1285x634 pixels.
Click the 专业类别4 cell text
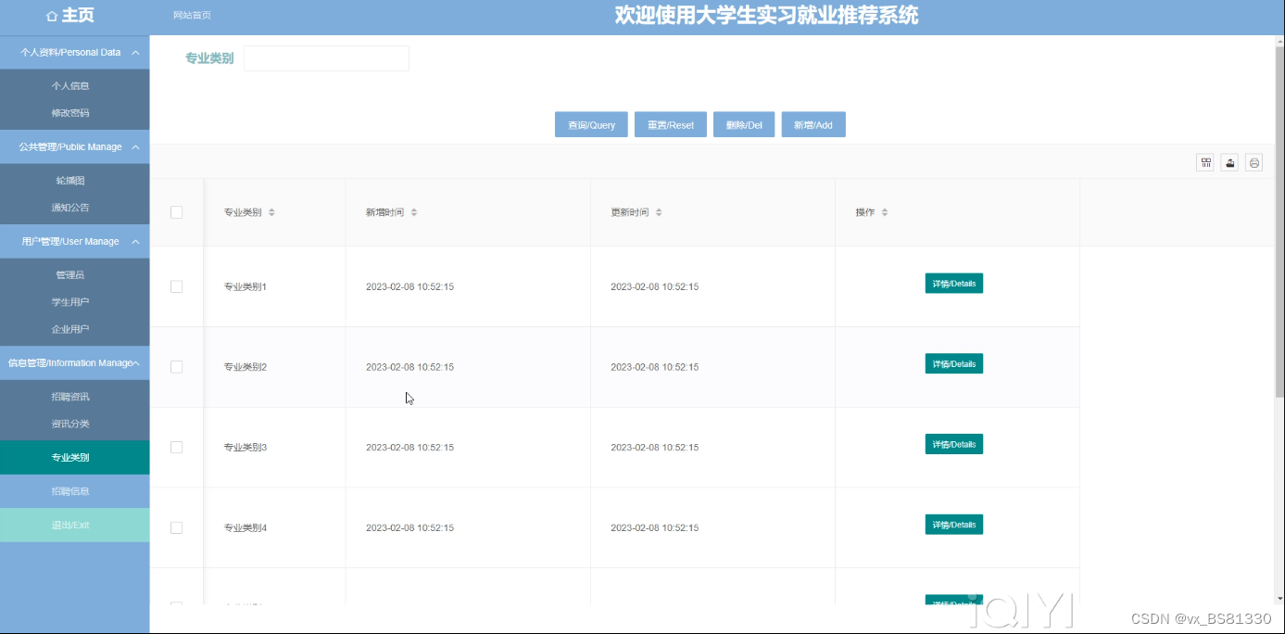246,527
